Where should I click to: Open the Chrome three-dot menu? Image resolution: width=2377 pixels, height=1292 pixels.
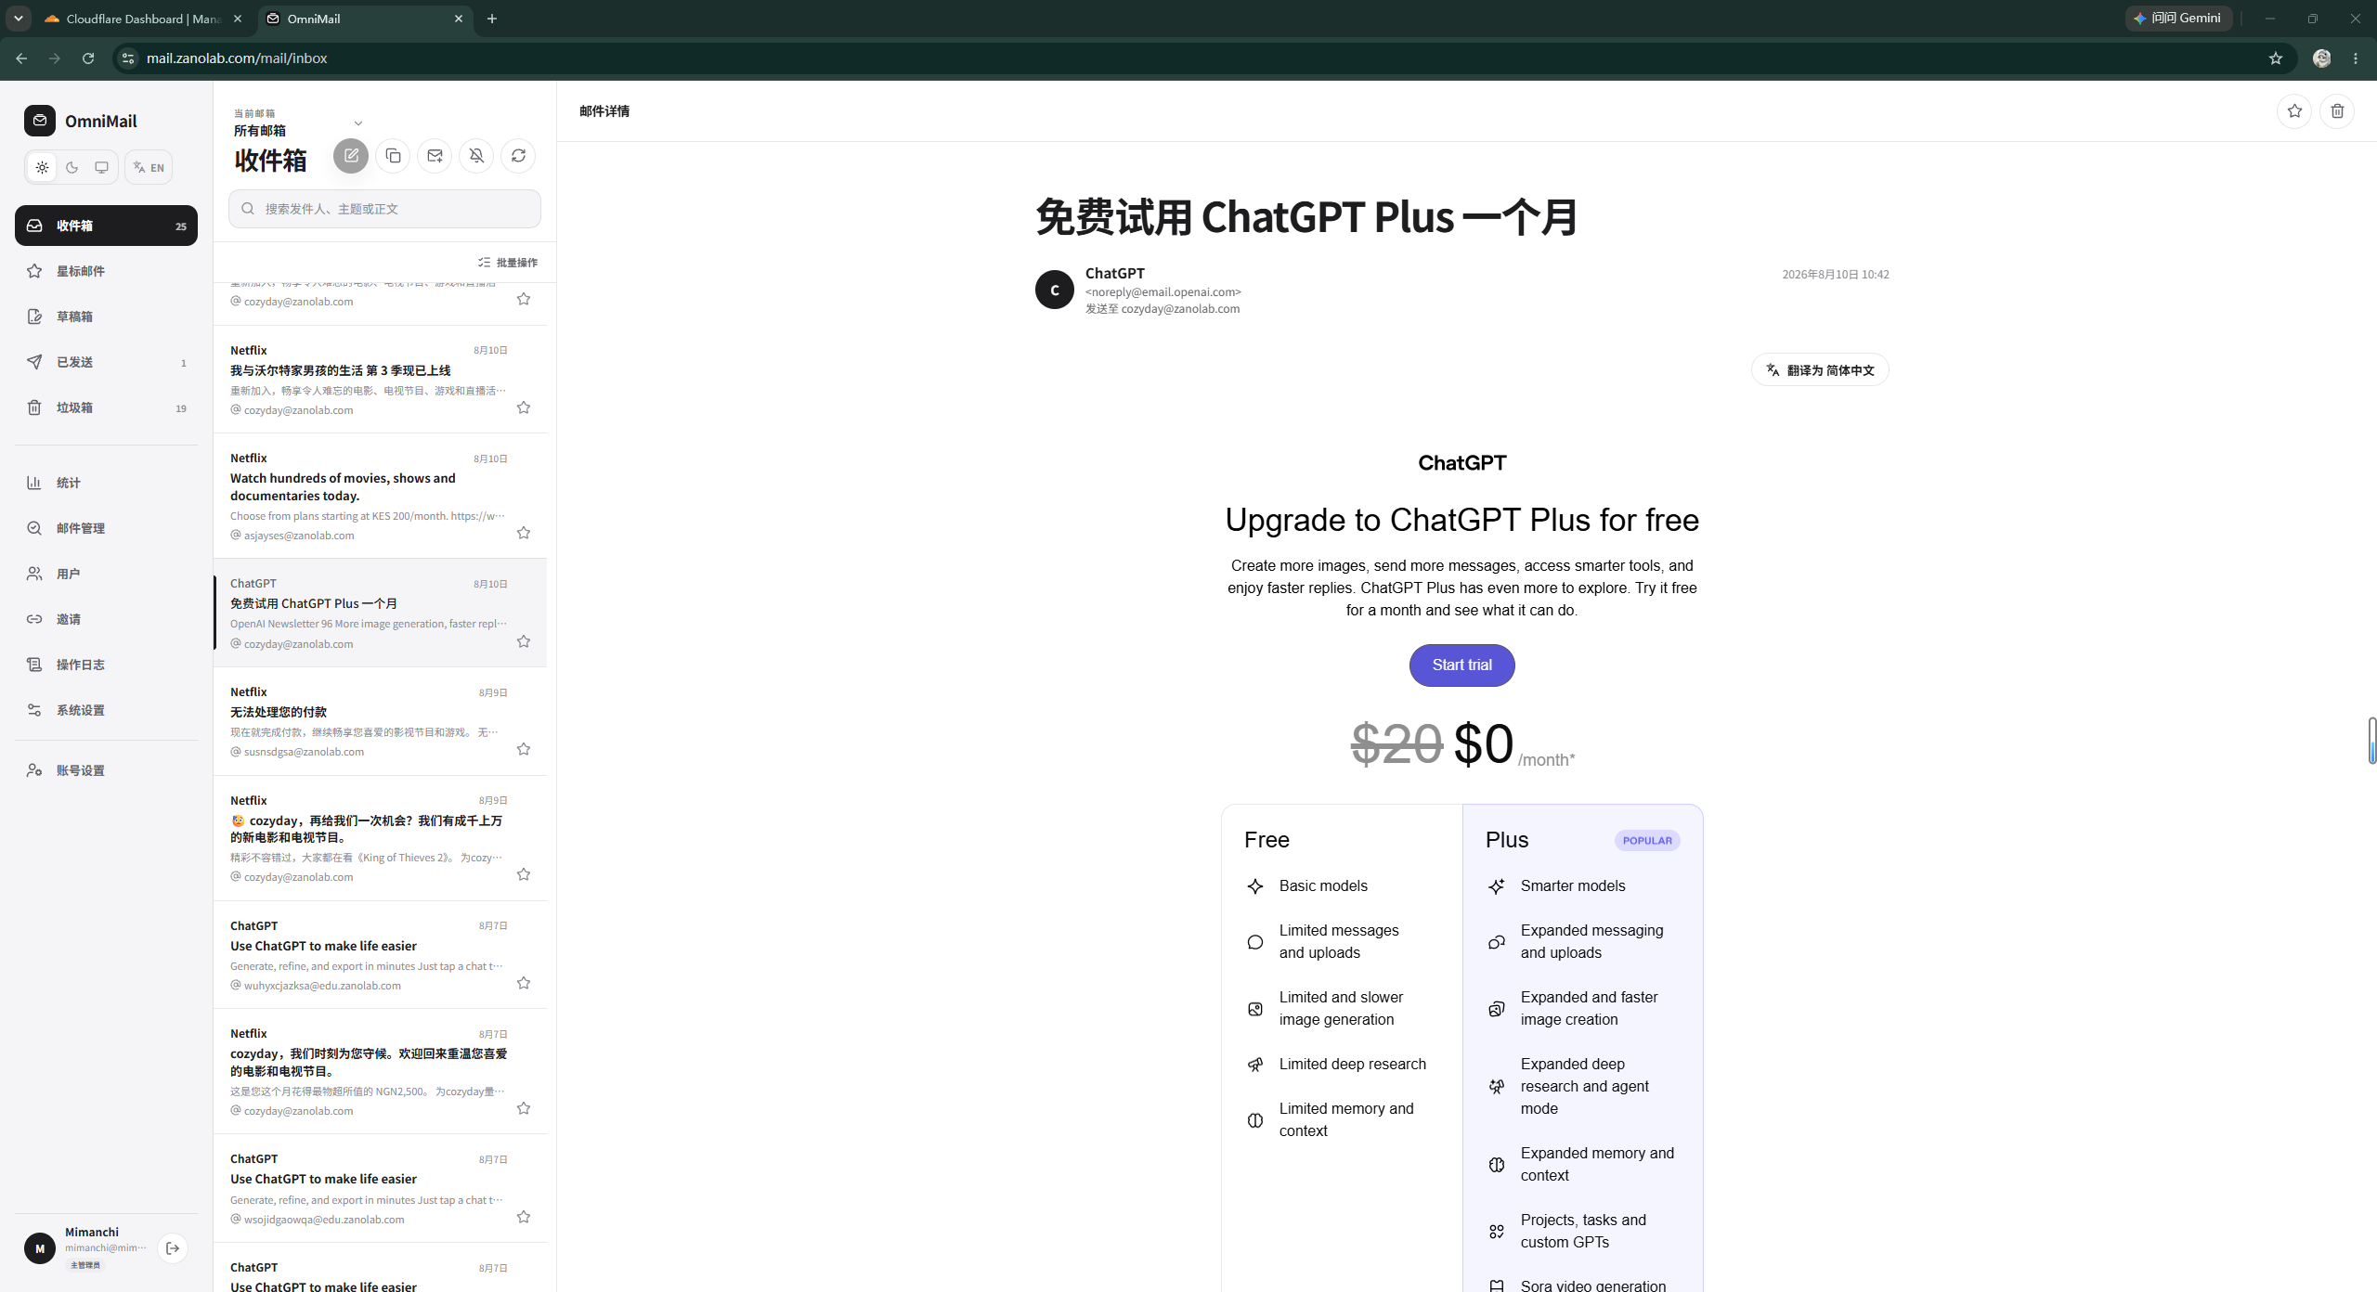click(2356, 58)
